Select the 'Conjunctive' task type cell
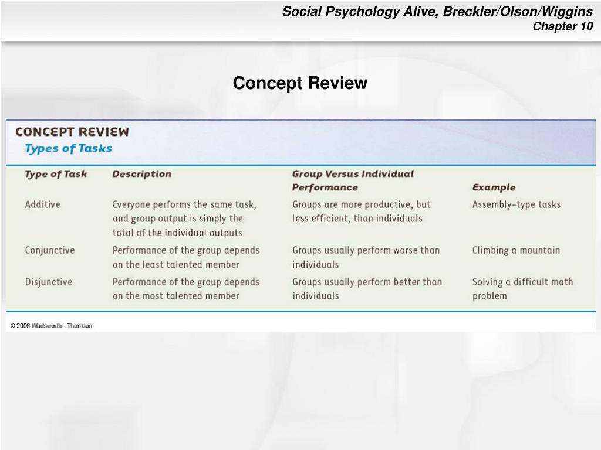 [50, 250]
